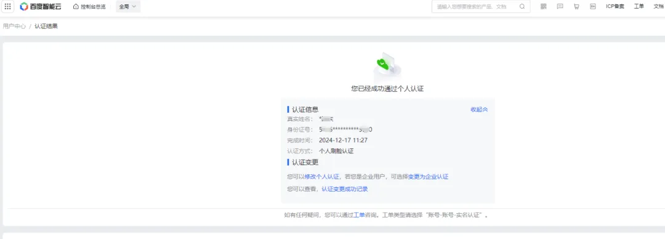
Task: Click the 认证结果 breadcrumb text
Action: pos(46,26)
